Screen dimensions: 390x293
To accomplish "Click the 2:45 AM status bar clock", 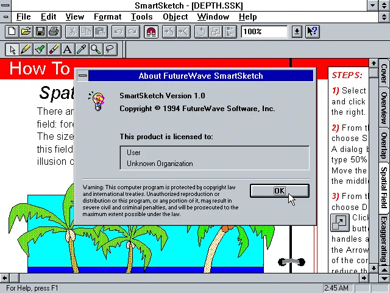I will [336, 288].
